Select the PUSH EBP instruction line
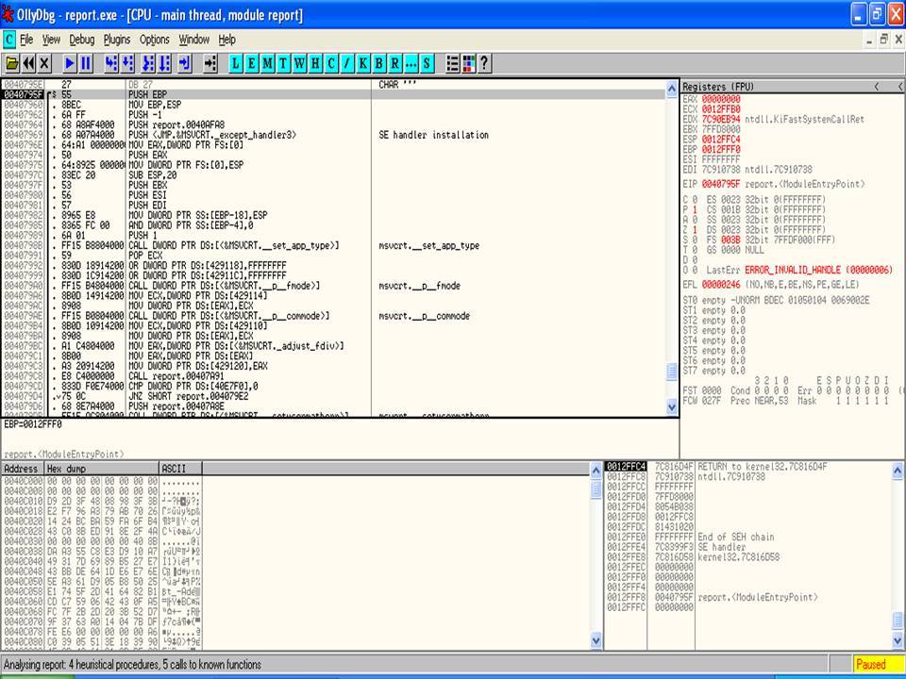 pyautogui.click(x=333, y=94)
